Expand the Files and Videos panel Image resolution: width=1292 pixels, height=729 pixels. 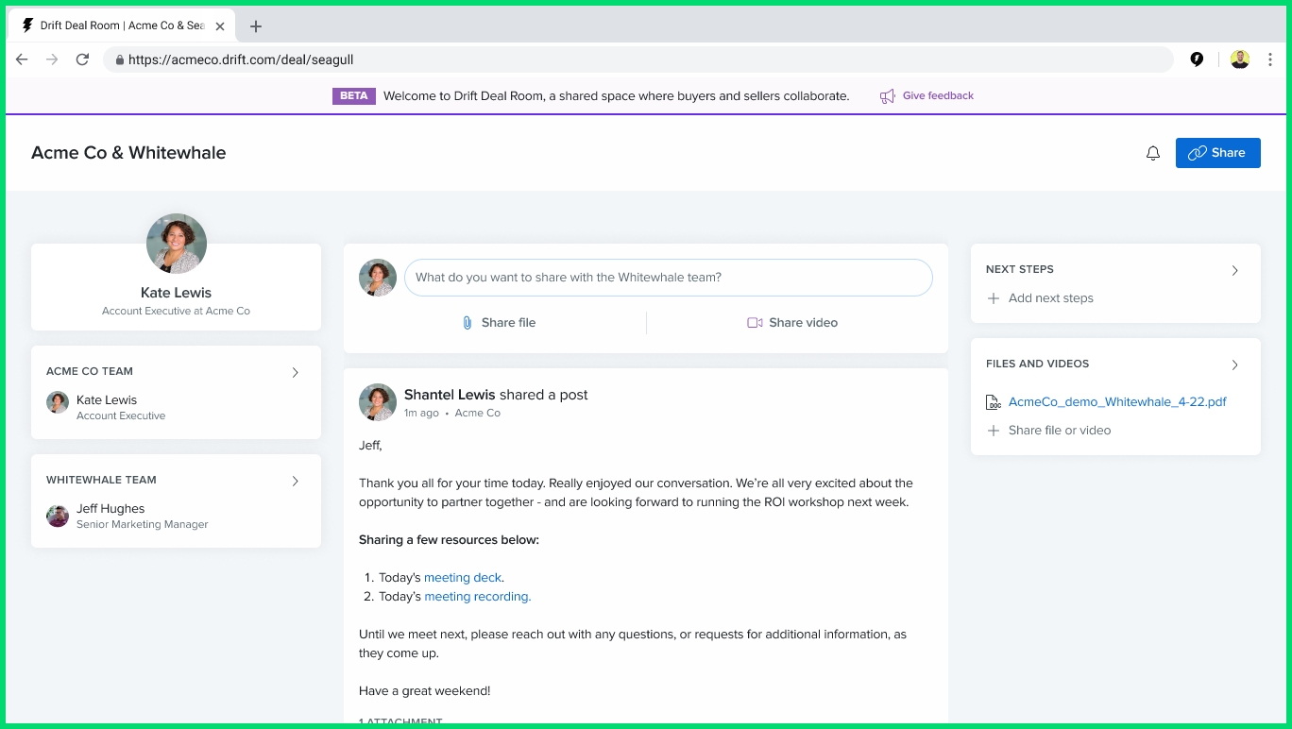coord(1234,364)
